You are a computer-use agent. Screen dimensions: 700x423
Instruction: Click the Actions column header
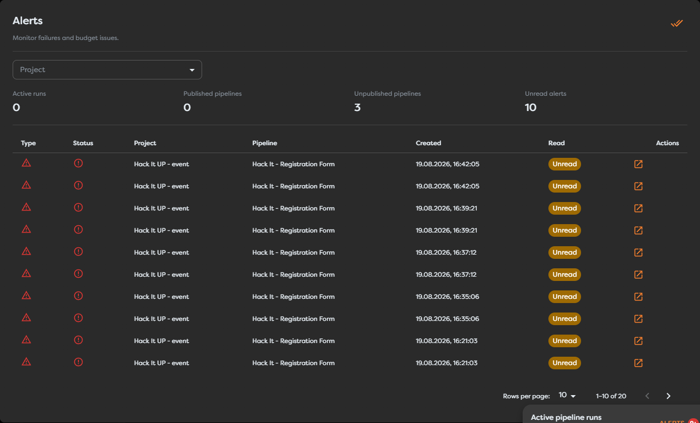pos(667,143)
